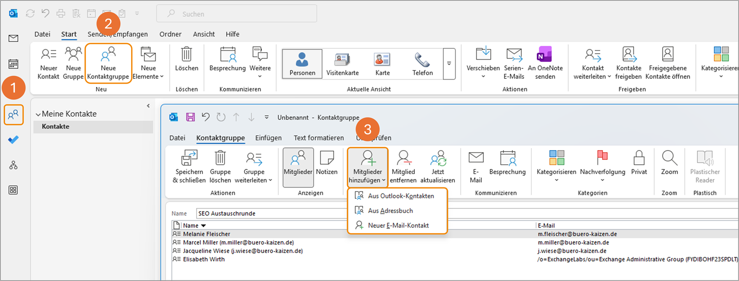Open Text formatieren tab in the Kontaktgruppe window
The image size is (739, 281).
click(x=319, y=138)
